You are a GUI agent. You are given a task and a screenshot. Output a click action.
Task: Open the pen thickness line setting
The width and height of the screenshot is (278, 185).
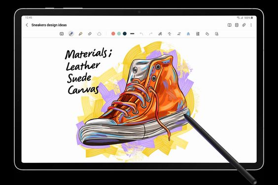point(132,33)
